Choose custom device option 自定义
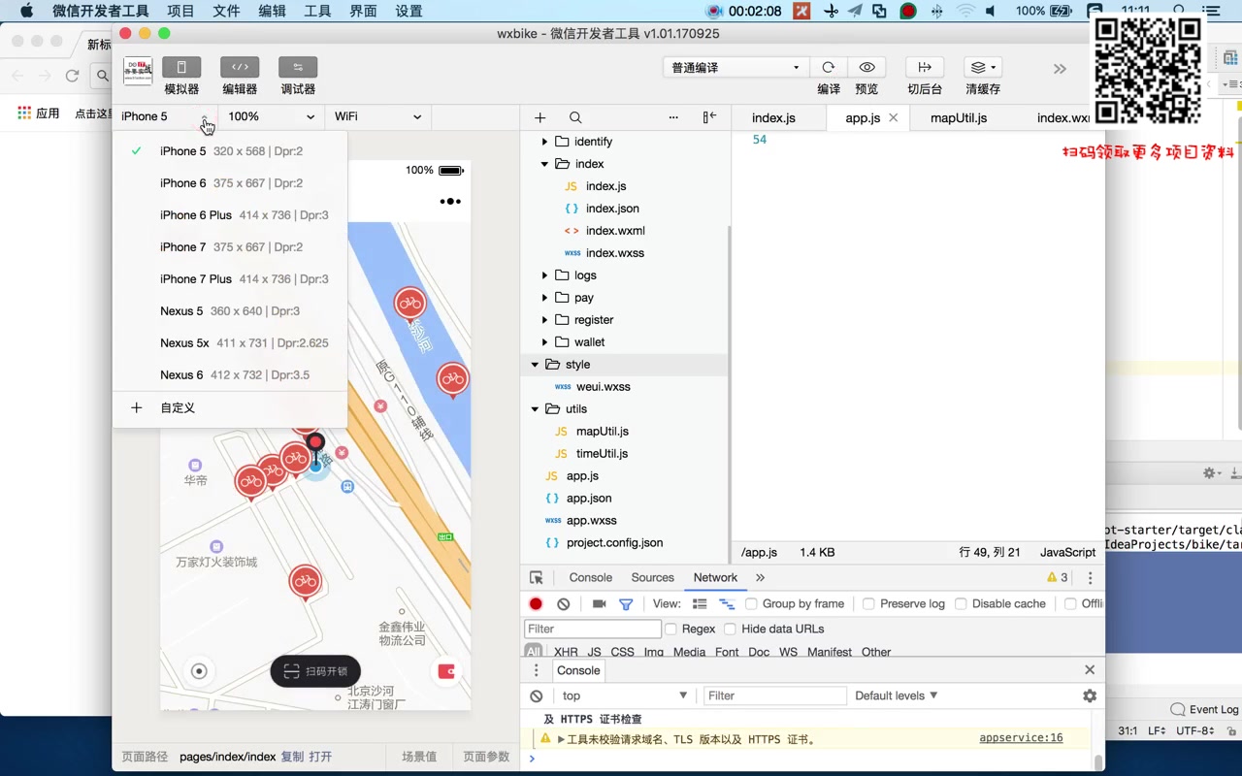The height and width of the screenshot is (776, 1242). (x=230, y=408)
